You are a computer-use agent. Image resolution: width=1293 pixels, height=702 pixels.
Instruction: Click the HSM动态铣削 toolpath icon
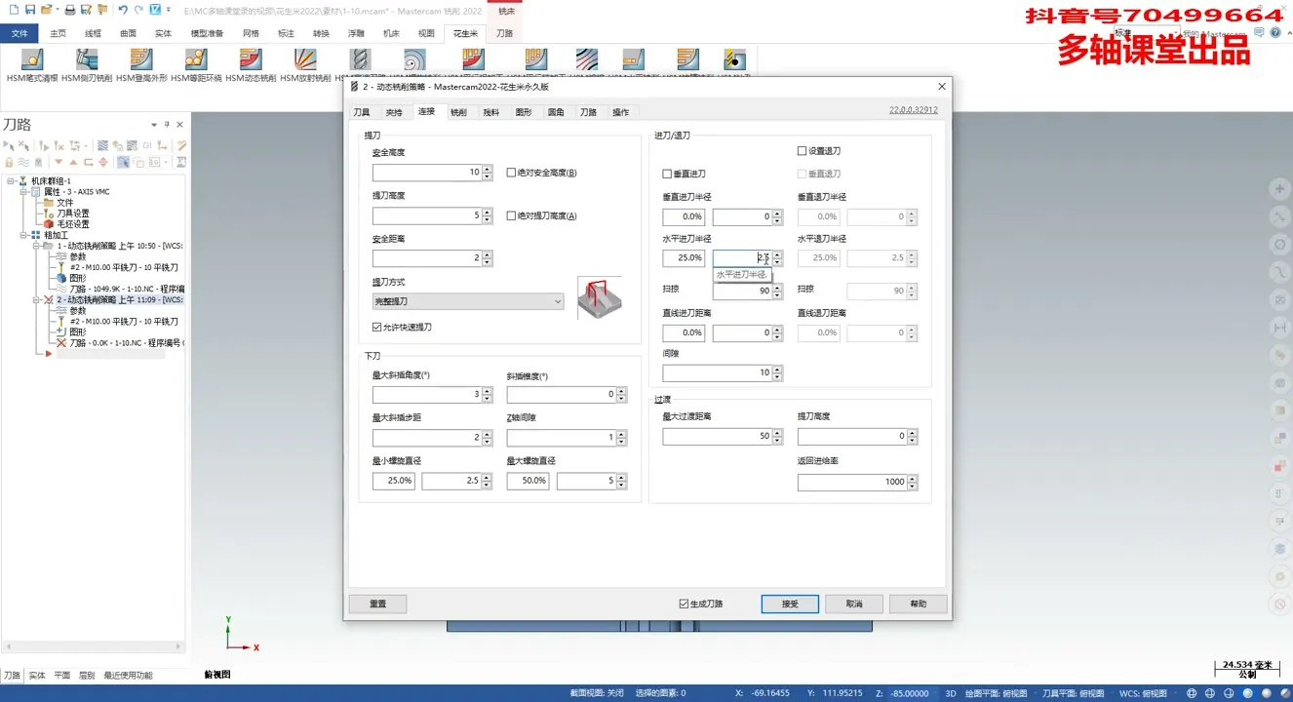[251, 60]
